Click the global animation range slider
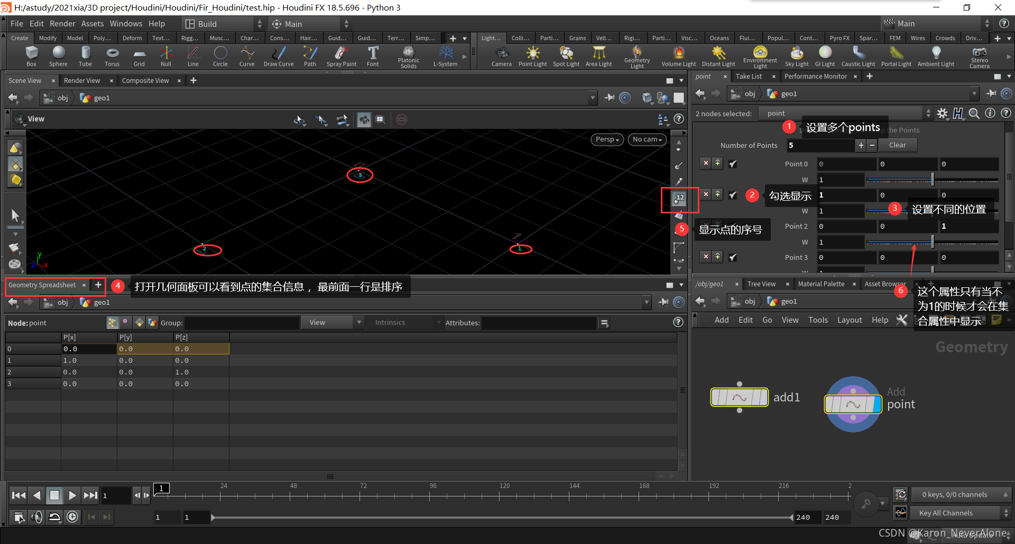The width and height of the screenshot is (1015, 544). click(502, 518)
